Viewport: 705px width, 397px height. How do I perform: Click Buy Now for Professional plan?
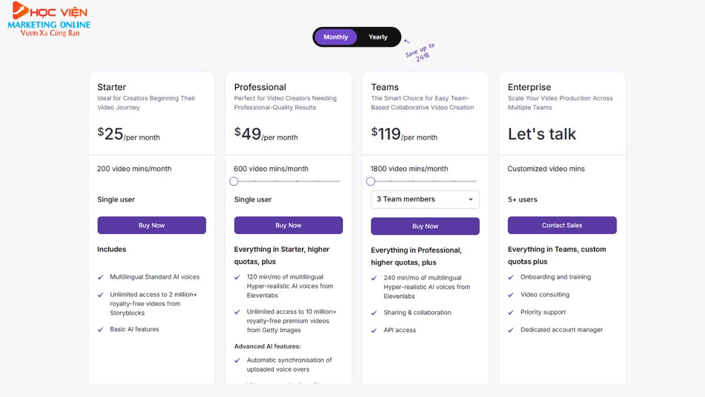tap(288, 225)
